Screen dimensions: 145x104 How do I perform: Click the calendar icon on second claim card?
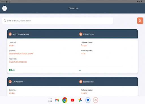[81, 82]
